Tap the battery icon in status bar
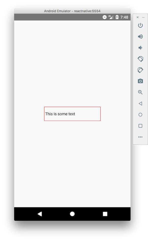The width and height of the screenshot is (148, 241). point(117,17)
